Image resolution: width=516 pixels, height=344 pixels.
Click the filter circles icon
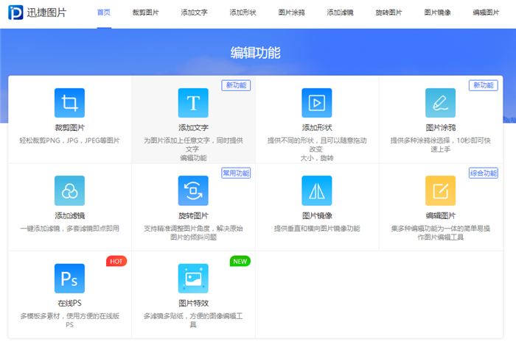[x=69, y=190]
